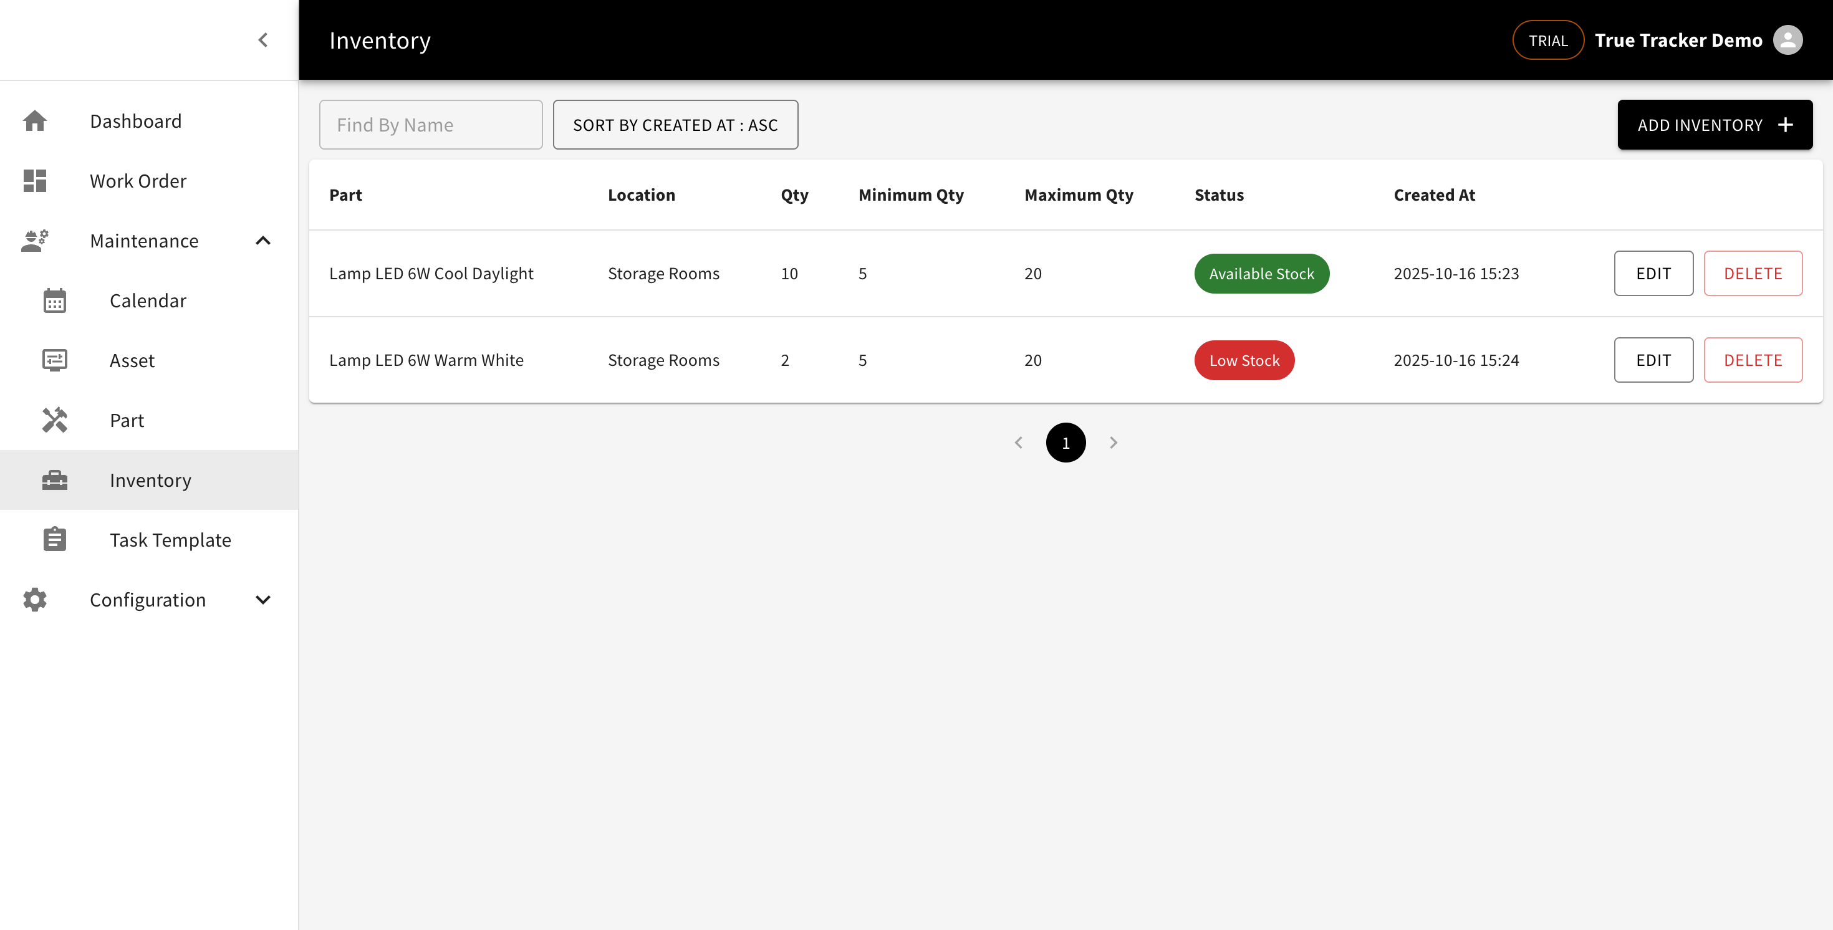Click the Configuration gear icon
The height and width of the screenshot is (930, 1833).
click(x=35, y=599)
